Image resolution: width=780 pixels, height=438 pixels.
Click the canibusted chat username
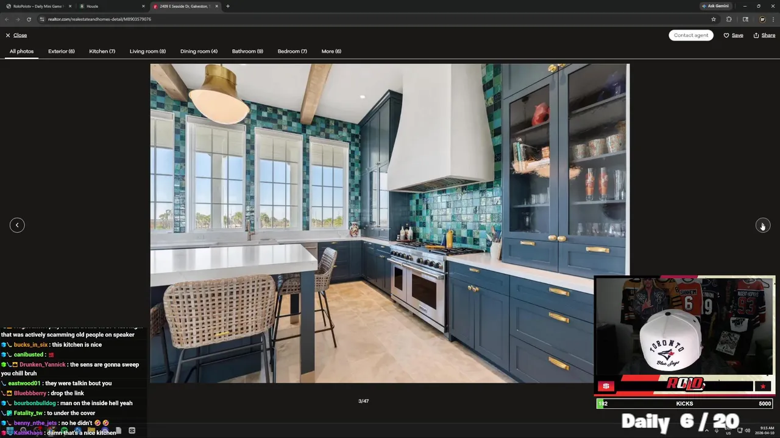(x=29, y=355)
